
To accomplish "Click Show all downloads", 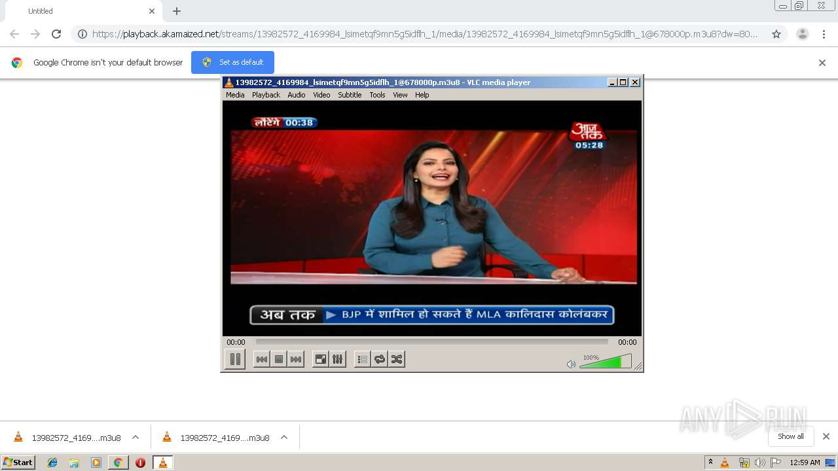I will pyautogui.click(x=791, y=436).
